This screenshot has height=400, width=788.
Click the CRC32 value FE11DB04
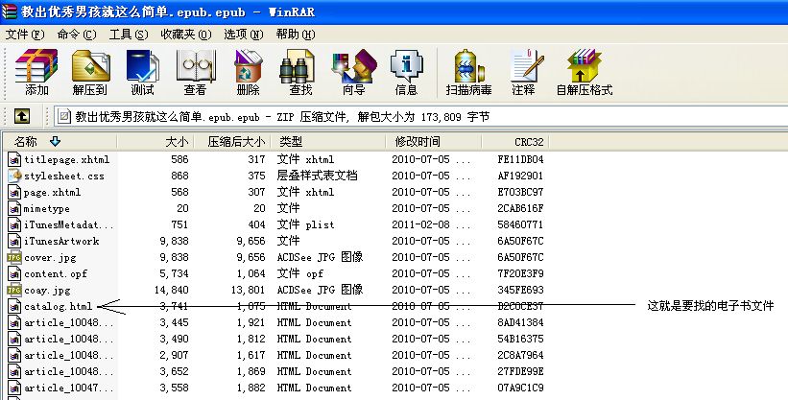coord(520,160)
